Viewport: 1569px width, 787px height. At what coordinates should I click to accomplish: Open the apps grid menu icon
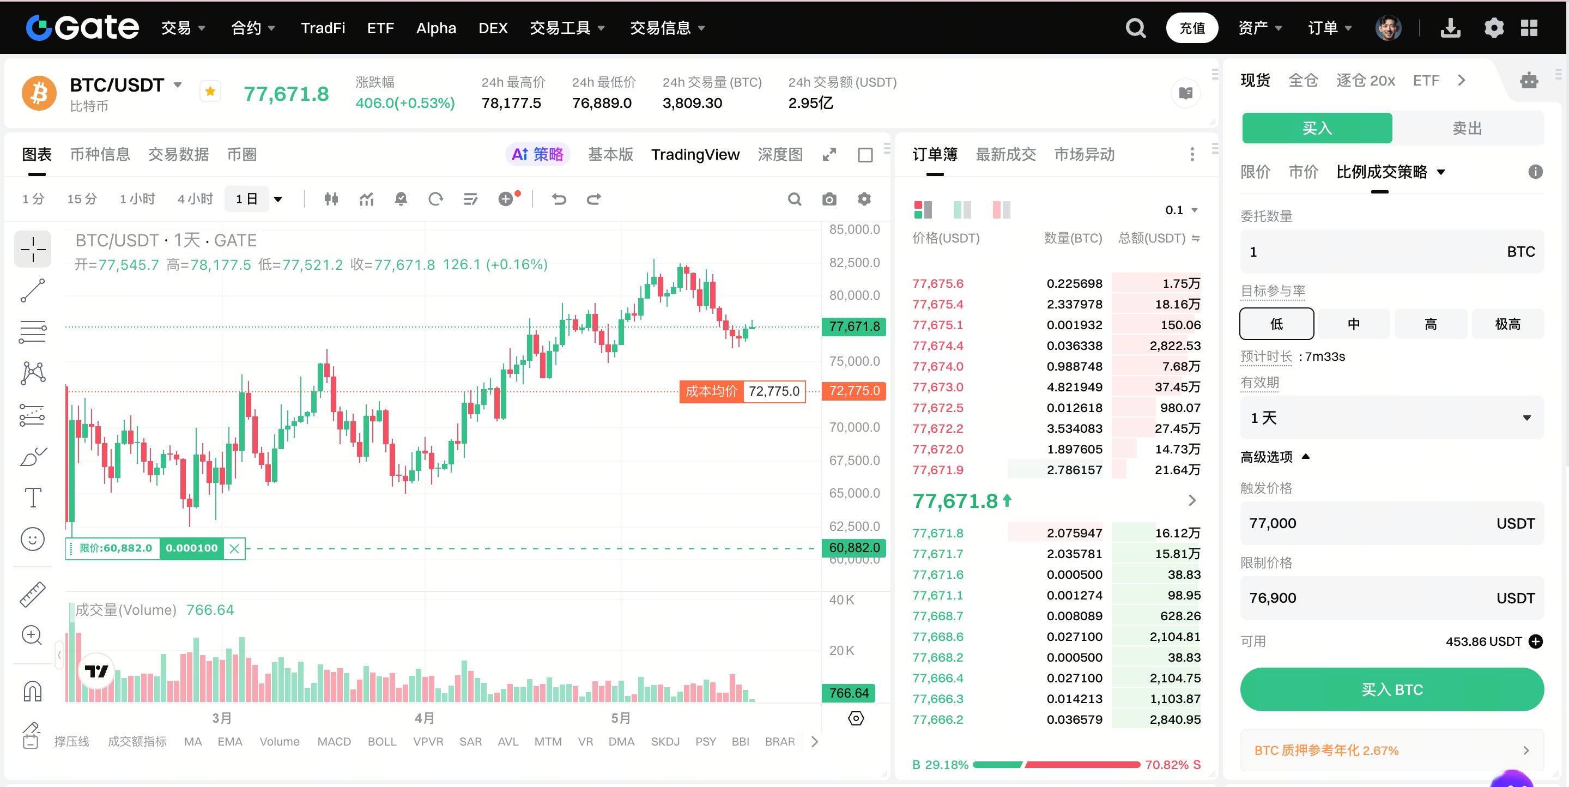click(x=1529, y=28)
